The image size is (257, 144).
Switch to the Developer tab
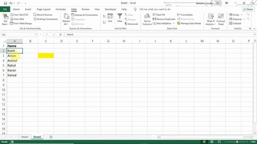click(x=110, y=9)
